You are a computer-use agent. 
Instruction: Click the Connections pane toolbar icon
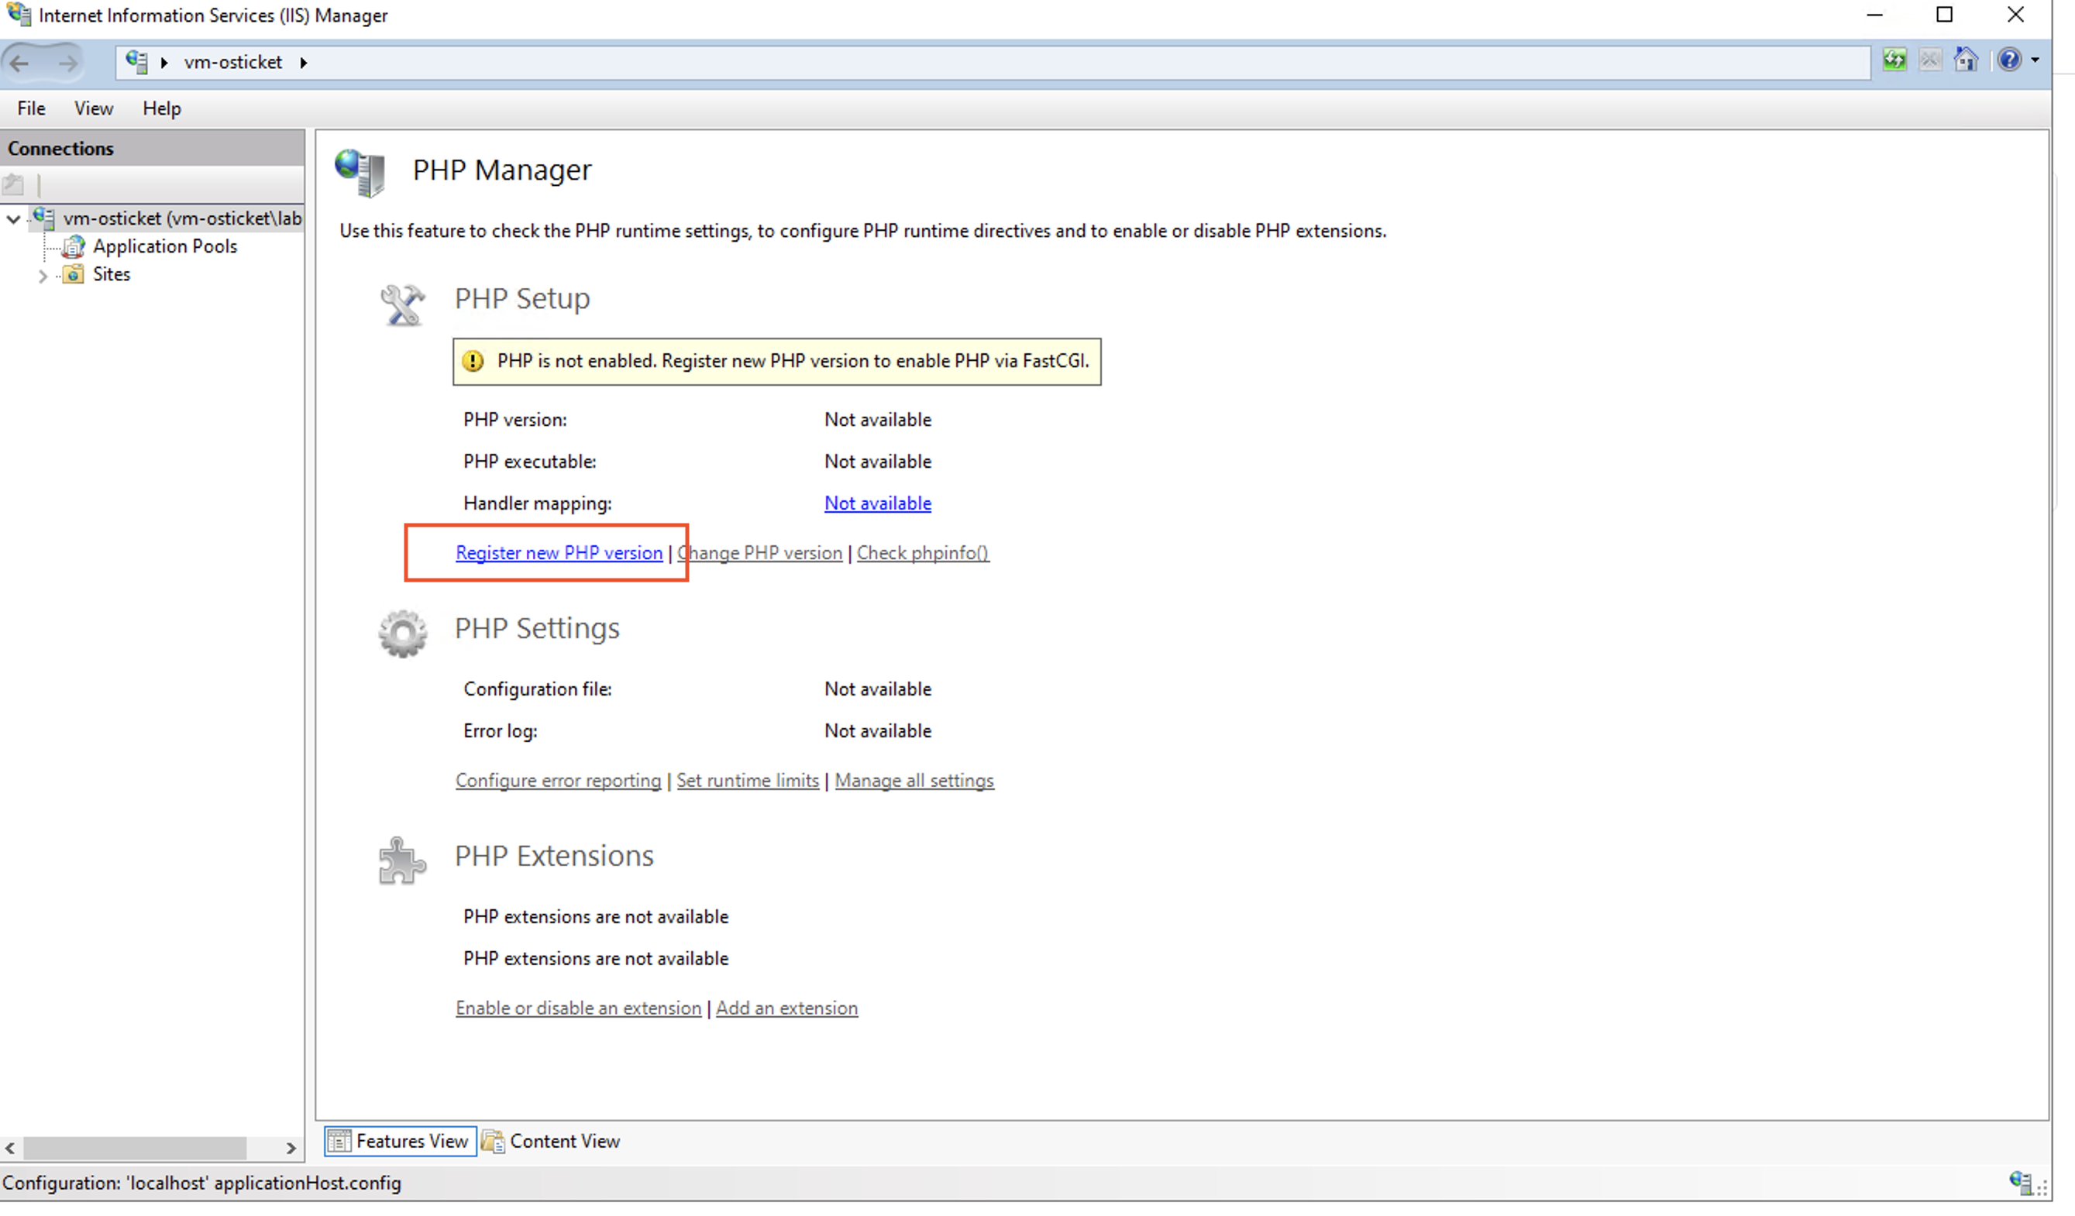(13, 184)
